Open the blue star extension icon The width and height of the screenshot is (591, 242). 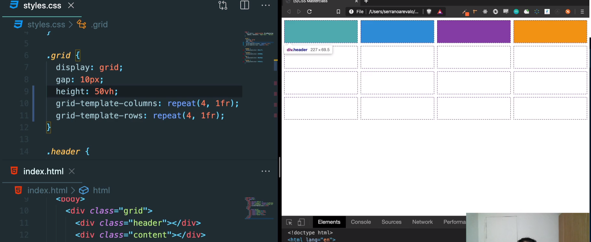[537, 12]
